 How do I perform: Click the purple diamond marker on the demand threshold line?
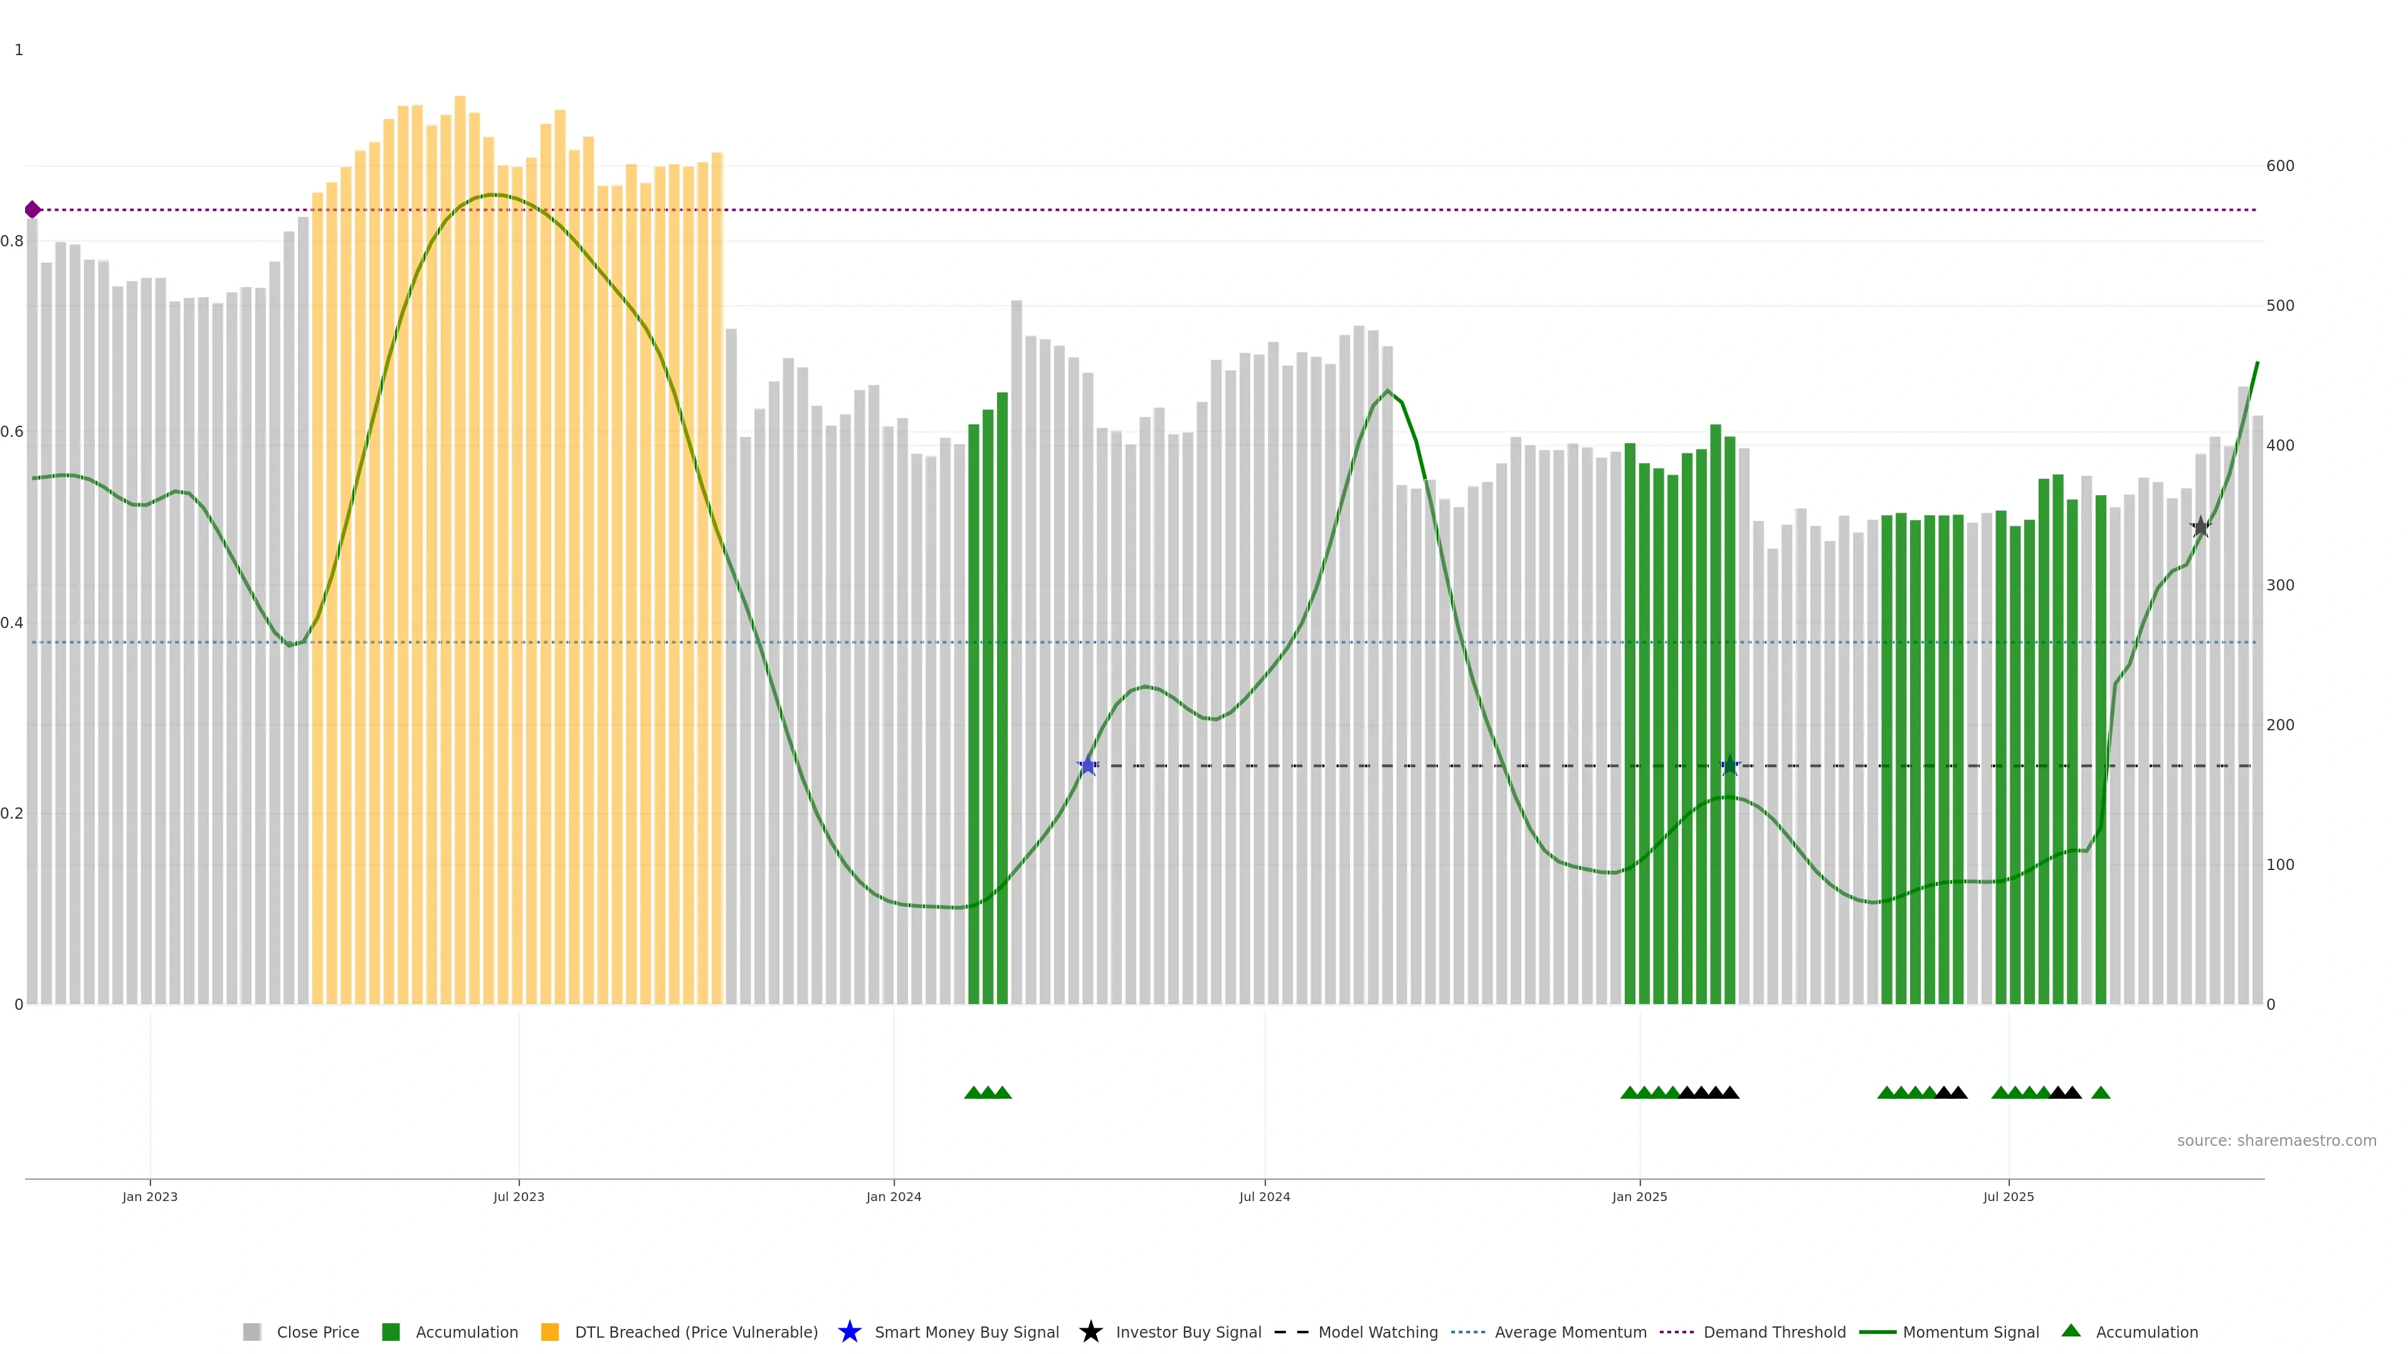[33, 209]
